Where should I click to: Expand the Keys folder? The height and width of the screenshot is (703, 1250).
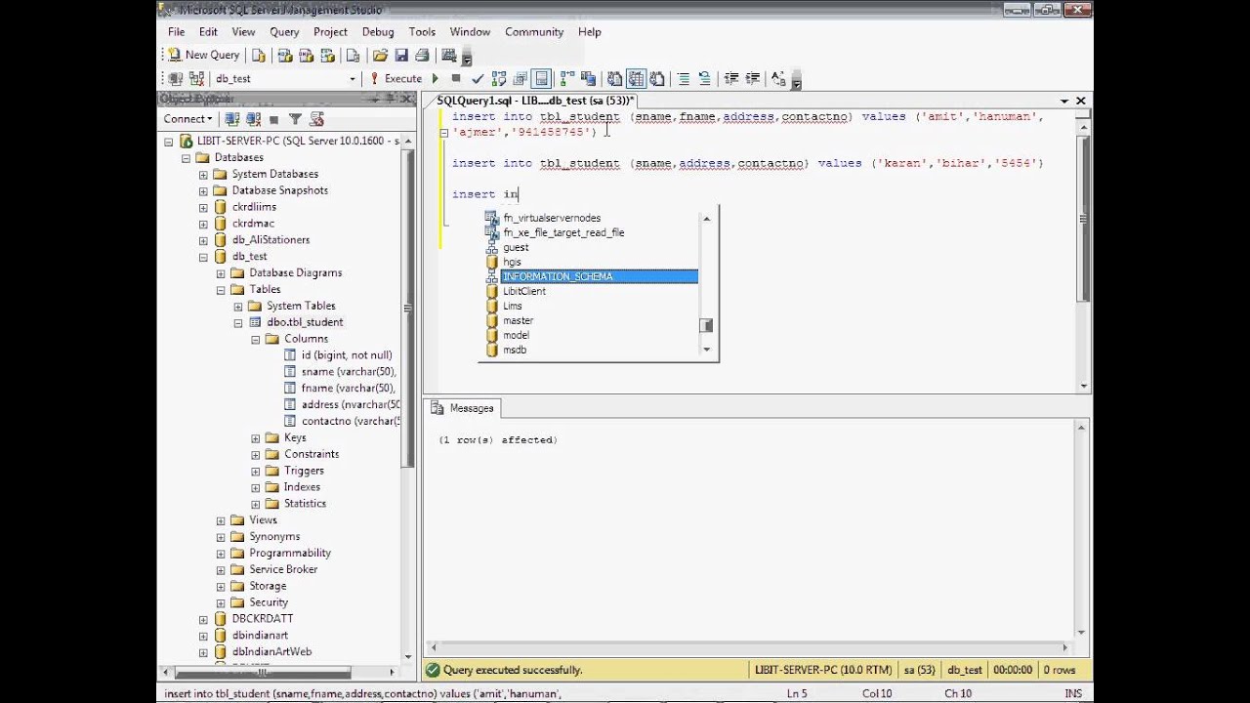click(x=256, y=437)
